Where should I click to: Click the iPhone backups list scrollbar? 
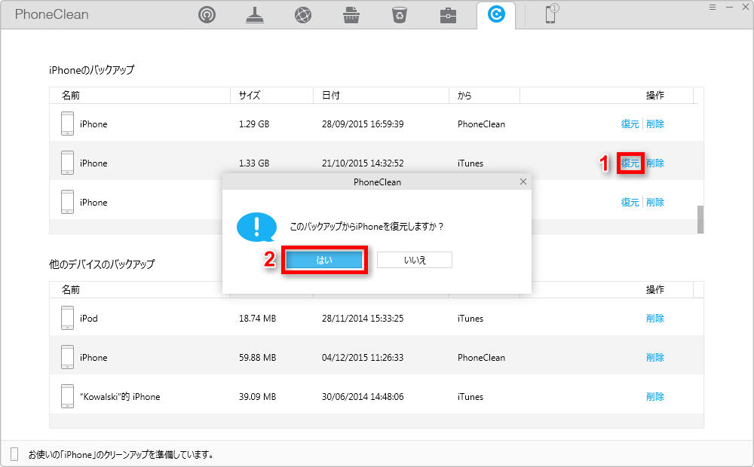[700, 220]
